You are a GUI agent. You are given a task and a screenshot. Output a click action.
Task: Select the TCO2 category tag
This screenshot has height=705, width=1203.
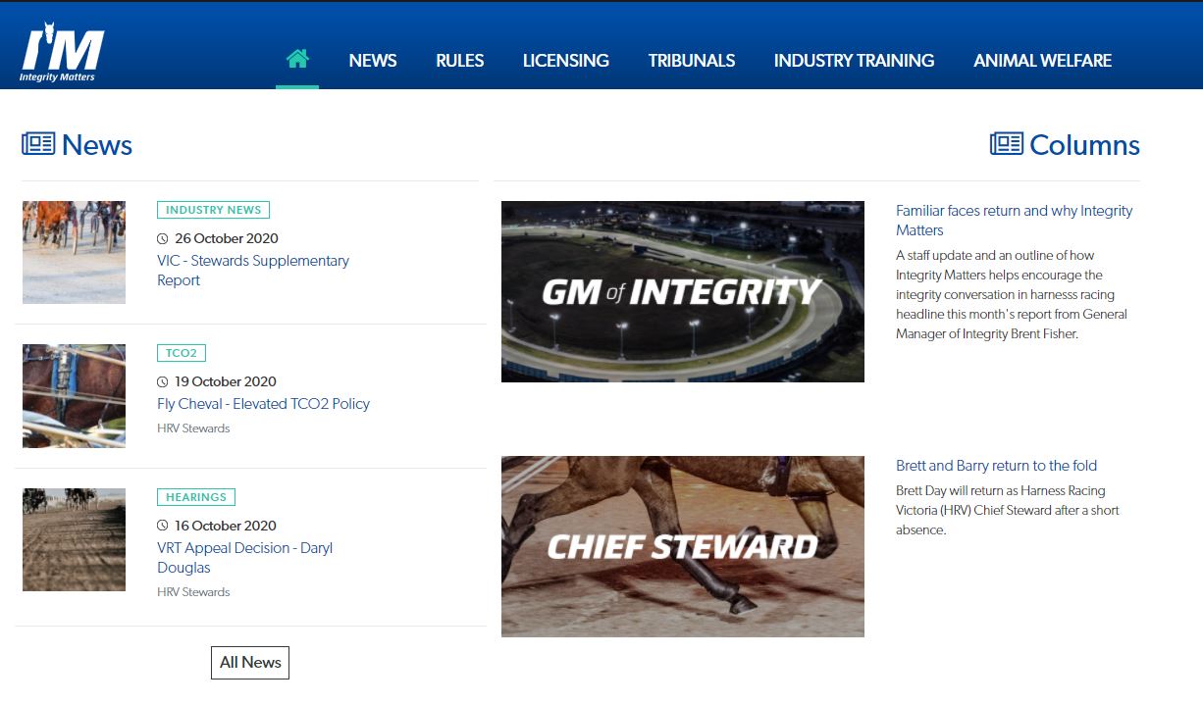tap(182, 353)
